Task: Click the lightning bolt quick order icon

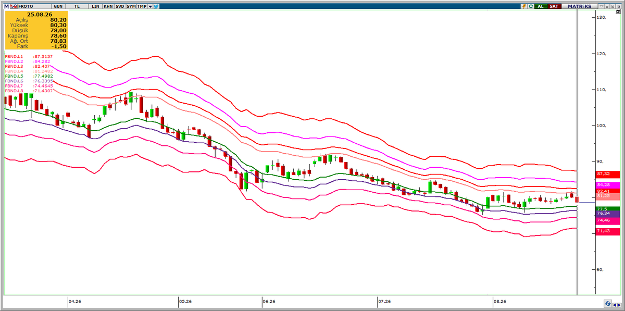Action: (524, 6)
